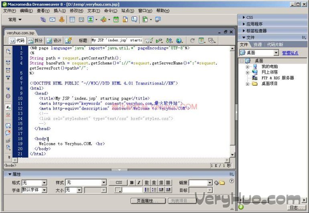The image size is (309, 213).
Task: Insert a Hyperlink from the Common bar
Action: (43, 19)
